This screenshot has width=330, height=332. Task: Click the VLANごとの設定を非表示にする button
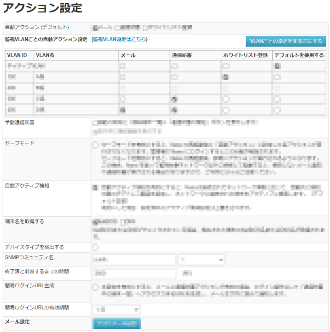(286, 41)
